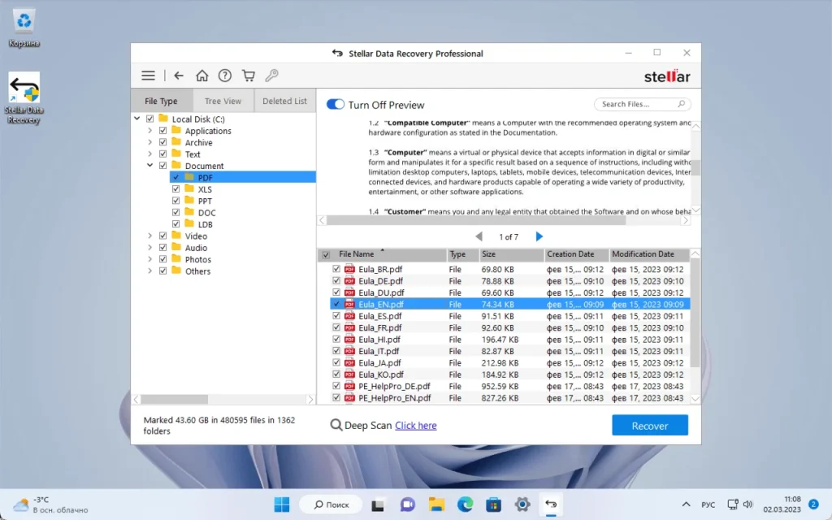
Task: Click the search magnifier in Search Files box
Action: pyautogui.click(x=682, y=104)
